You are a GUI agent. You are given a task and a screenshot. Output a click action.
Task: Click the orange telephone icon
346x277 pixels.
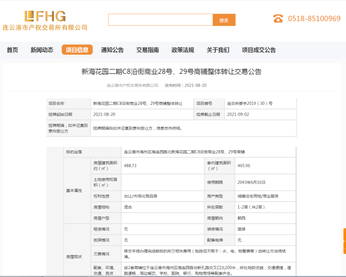tap(278, 19)
